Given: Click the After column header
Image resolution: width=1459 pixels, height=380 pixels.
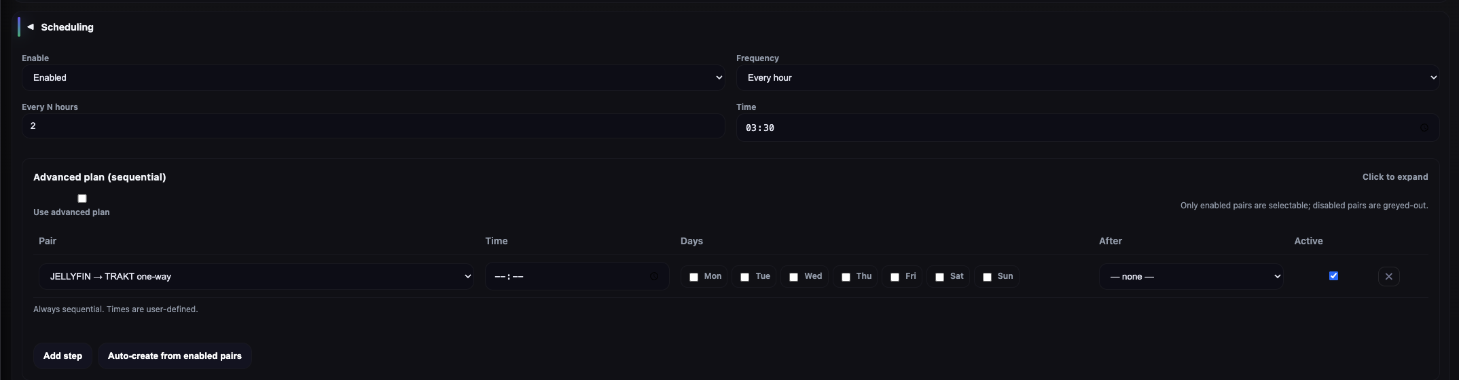Looking at the screenshot, I should coord(1111,241).
